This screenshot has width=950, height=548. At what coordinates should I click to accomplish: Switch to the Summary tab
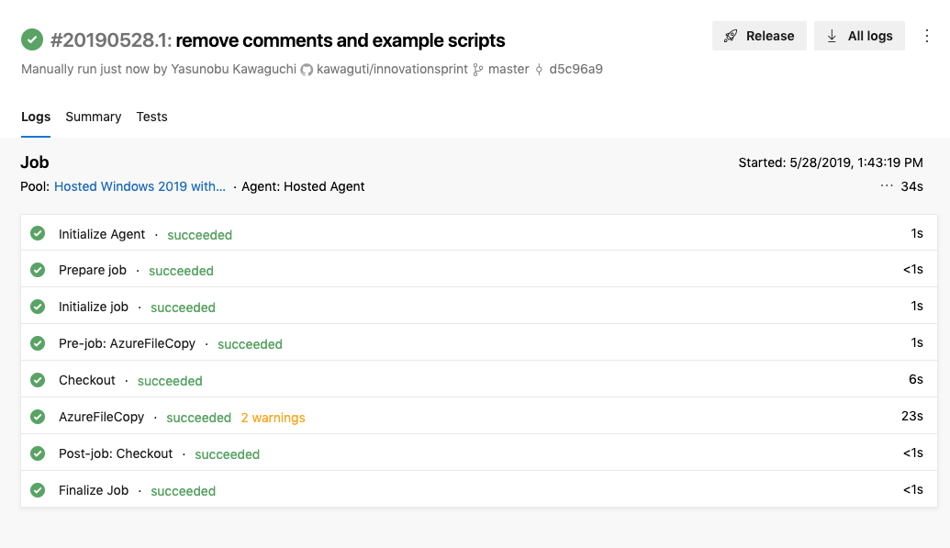coord(94,117)
